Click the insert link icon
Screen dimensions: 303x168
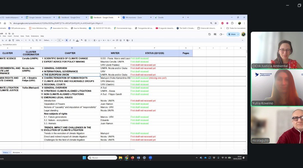coord(113,40)
